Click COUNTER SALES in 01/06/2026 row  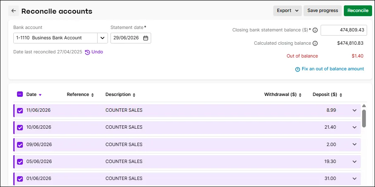pyautogui.click(x=124, y=178)
